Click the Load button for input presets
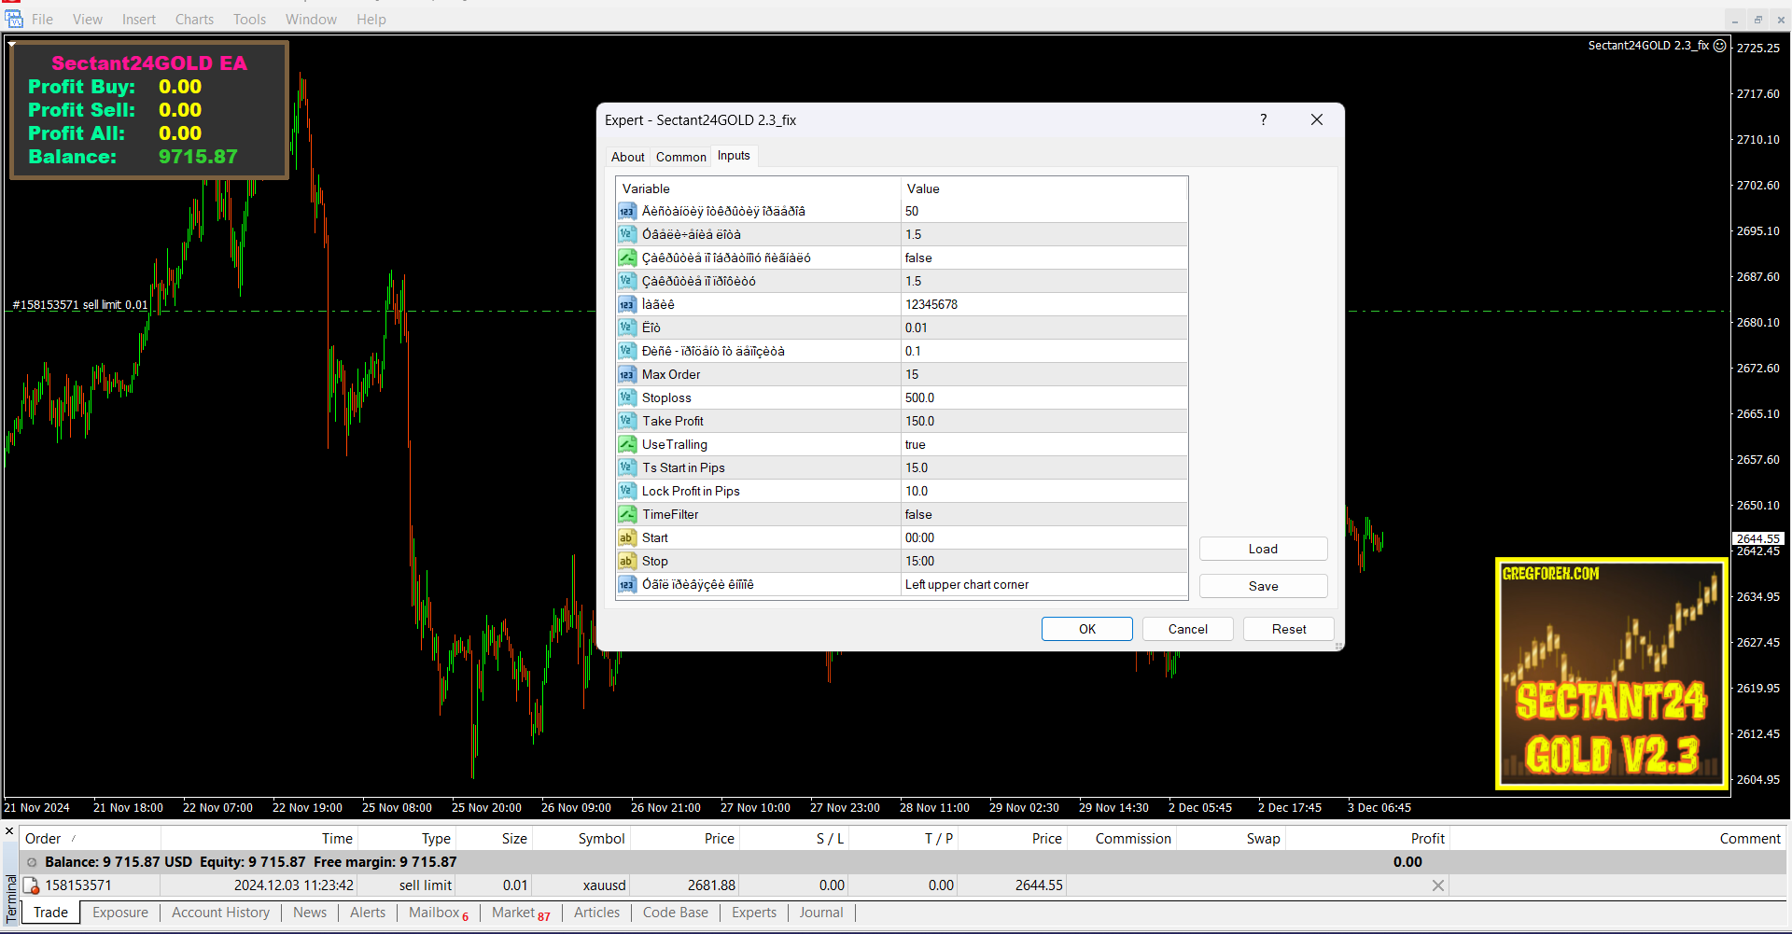 1262,549
